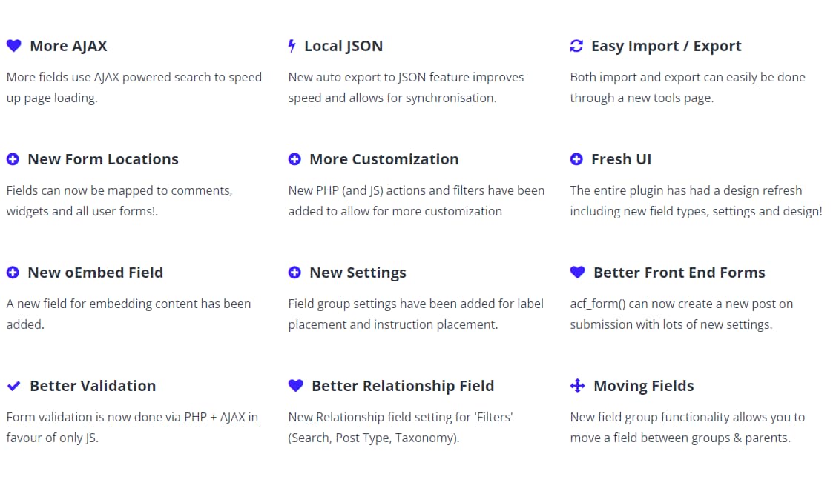The image size is (836, 488).
Task: Click the plus icon beside Fresh UI
Action: pyautogui.click(x=576, y=159)
